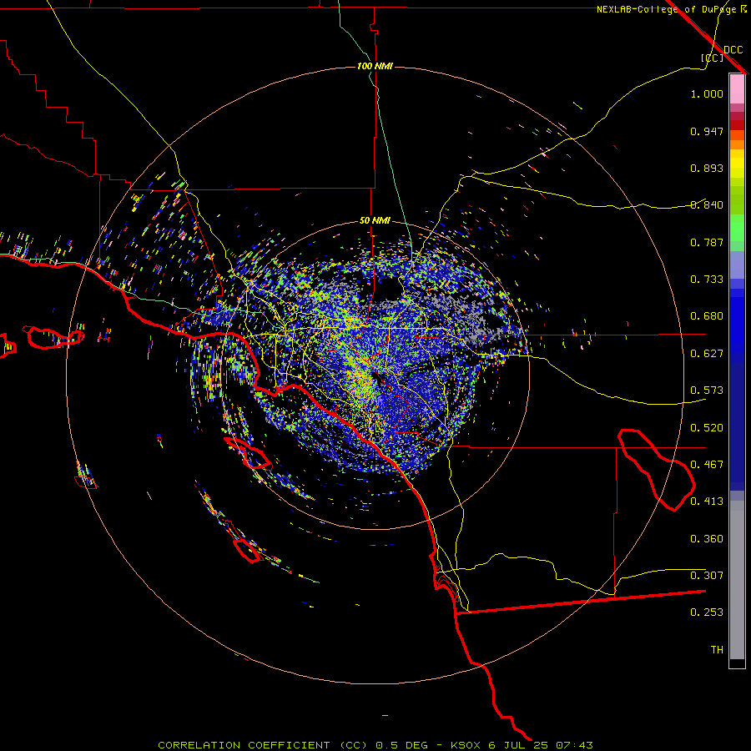Click the Correlation Coefficient KSOX caption
The height and width of the screenshot is (751, 751).
[x=375, y=745]
